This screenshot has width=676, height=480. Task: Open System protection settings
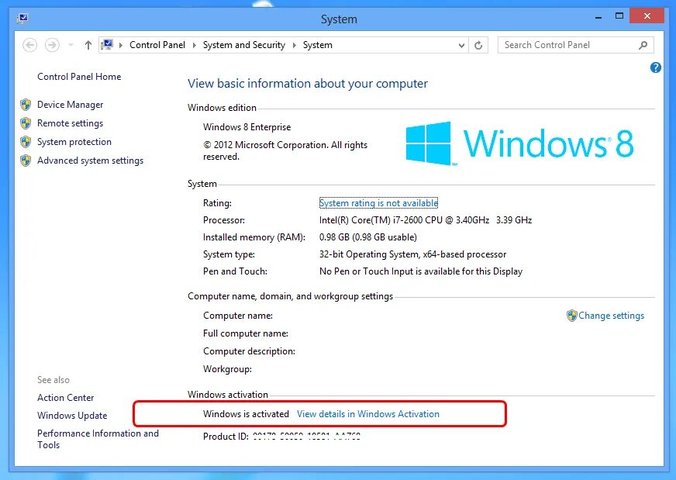(74, 142)
